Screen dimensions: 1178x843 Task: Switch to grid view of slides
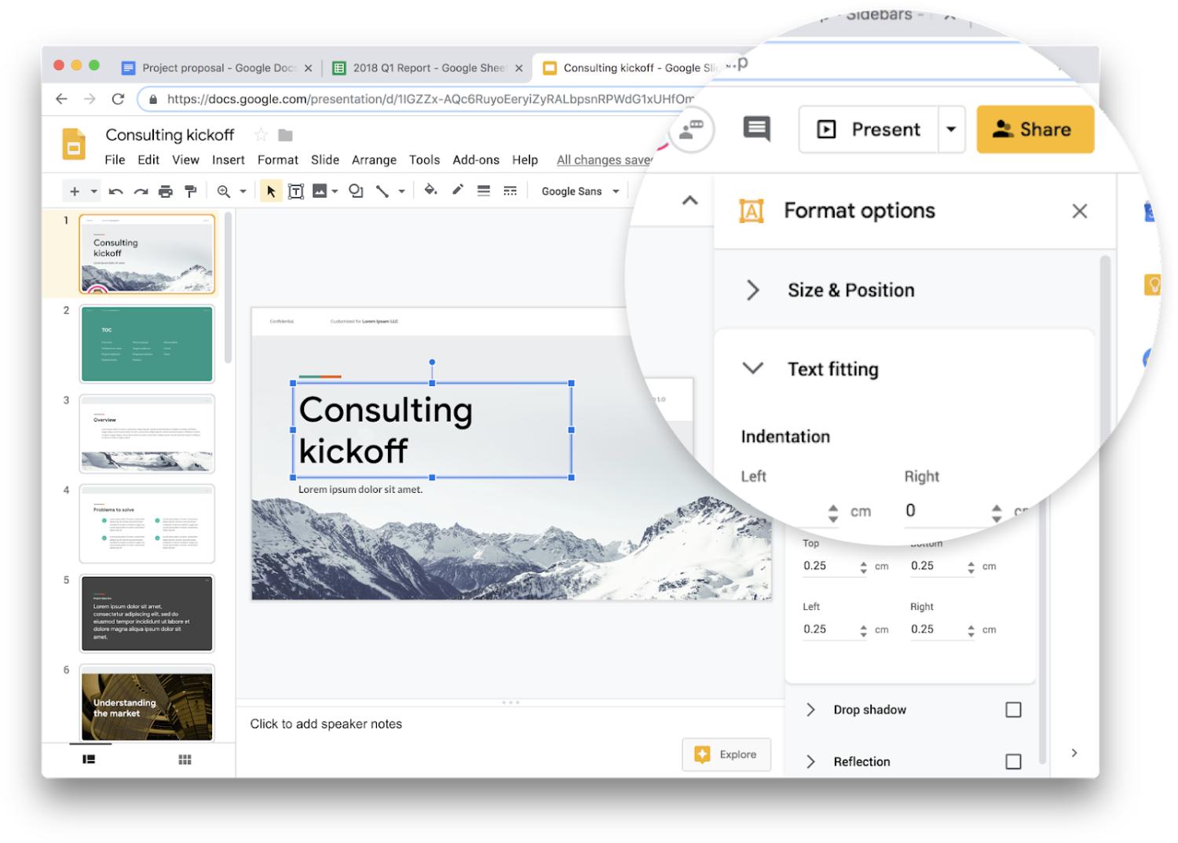click(185, 759)
